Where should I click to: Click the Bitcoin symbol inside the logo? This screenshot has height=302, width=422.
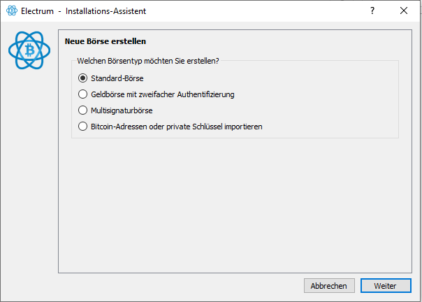pyautogui.click(x=29, y=50)
